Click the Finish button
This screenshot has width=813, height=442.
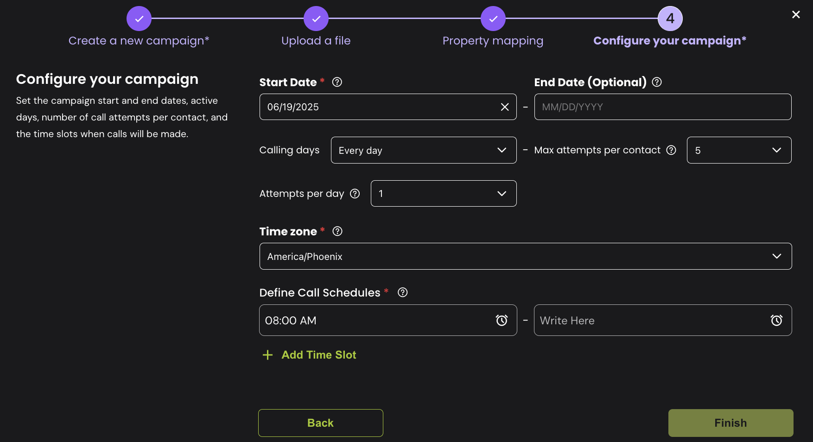click(730, 423)
